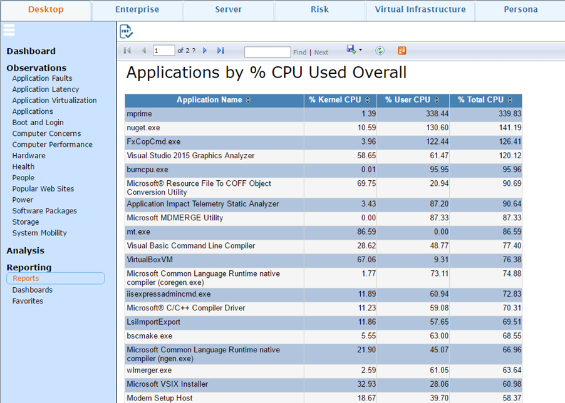
Task: Select Dashboards under Reporting
Action: click(x=33, y=290)
